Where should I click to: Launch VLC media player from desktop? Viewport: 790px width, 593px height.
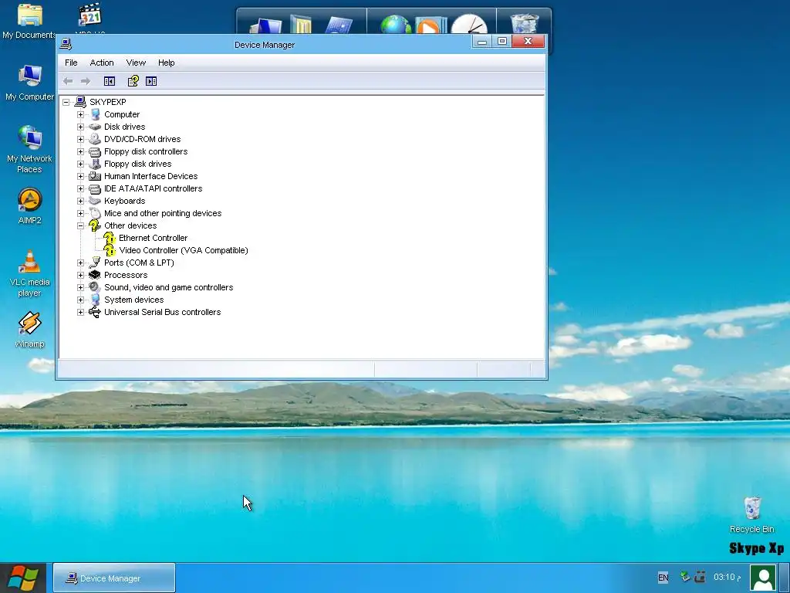29,273
